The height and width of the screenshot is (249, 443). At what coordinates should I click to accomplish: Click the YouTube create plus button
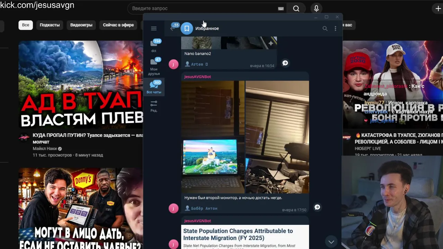[x=438, y=9]
